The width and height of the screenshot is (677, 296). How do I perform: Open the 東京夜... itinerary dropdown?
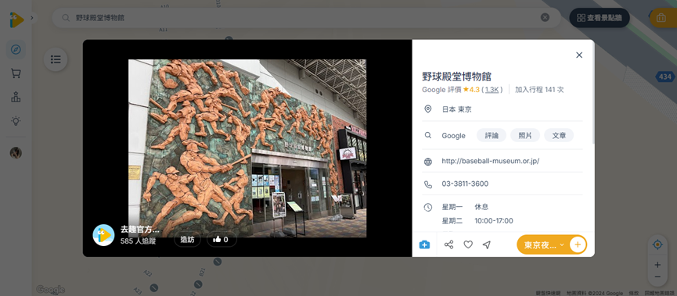[544, 244]
